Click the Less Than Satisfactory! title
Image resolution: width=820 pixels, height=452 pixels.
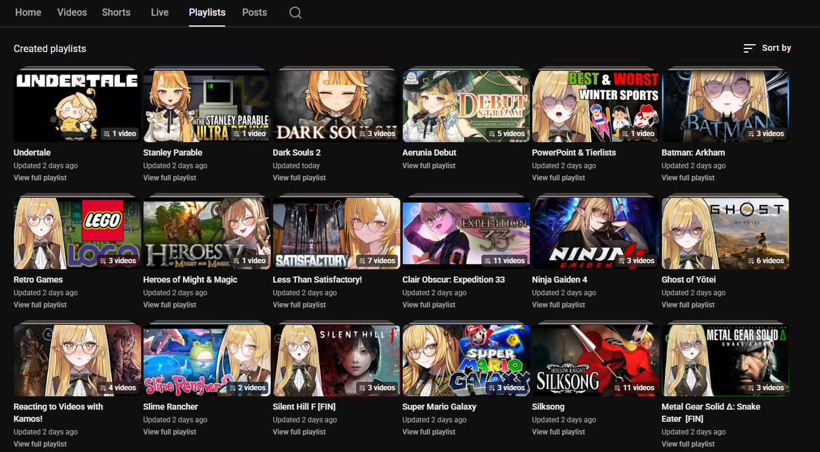coord(317,280)
